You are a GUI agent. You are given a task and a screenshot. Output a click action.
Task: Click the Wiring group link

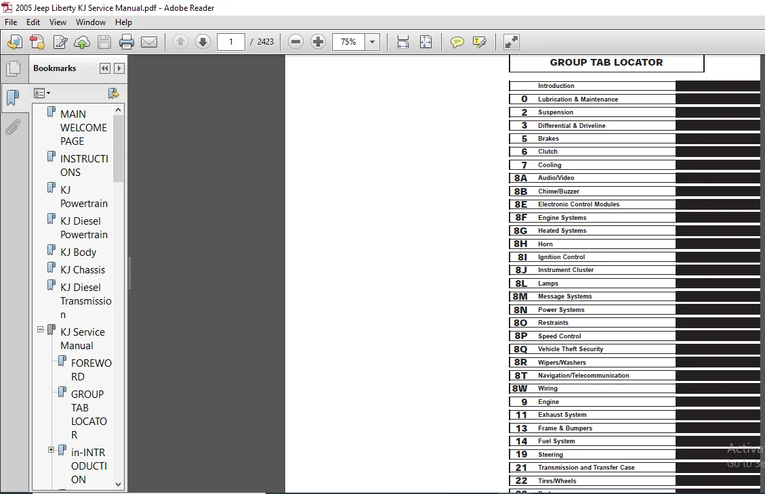point(547,388)
